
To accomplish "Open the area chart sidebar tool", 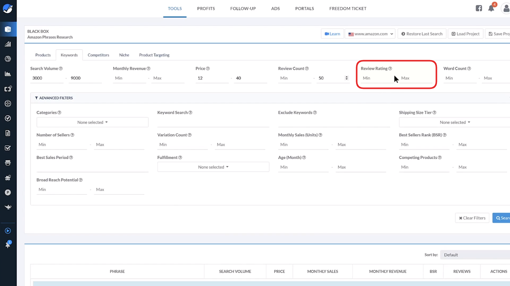I will [8, 74].
